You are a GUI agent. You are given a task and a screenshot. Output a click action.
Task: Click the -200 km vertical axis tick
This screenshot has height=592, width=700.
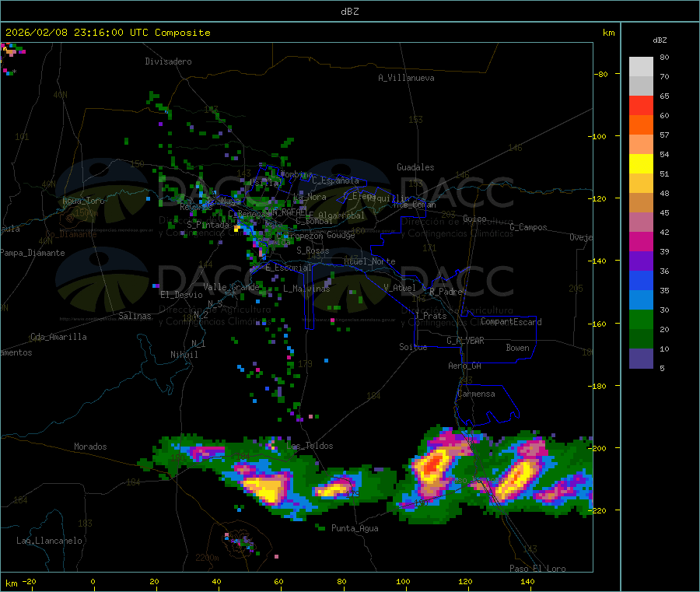(x=597, y=448)
